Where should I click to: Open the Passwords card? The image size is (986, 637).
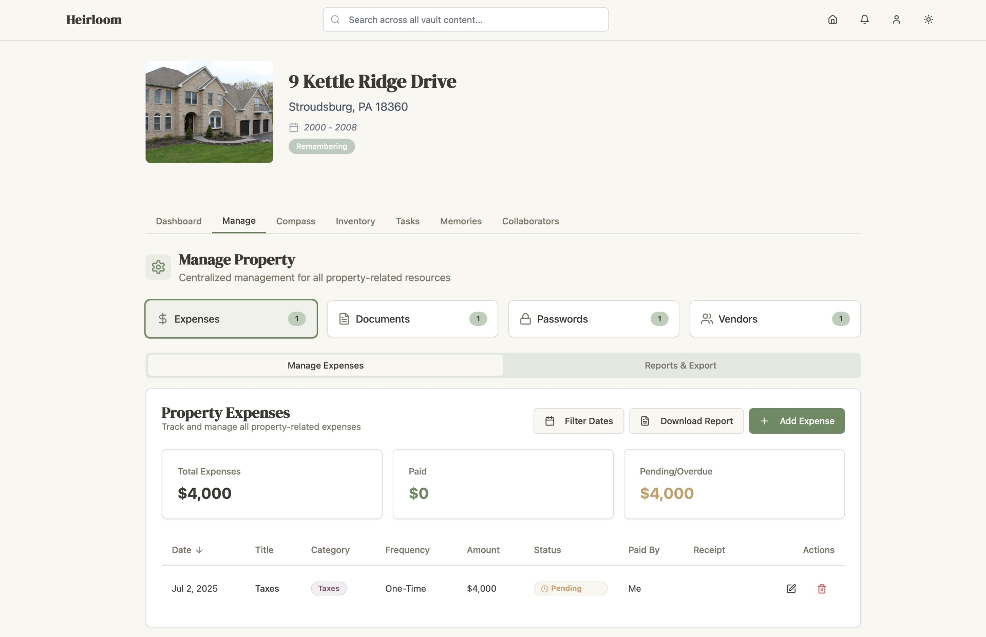coord(593,319)
